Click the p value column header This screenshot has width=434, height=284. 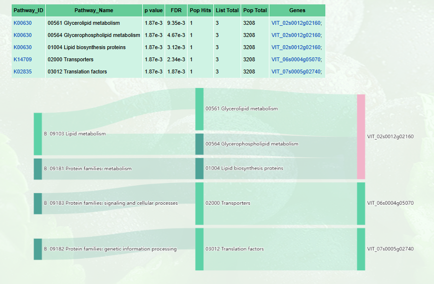(x=153, y=10)
